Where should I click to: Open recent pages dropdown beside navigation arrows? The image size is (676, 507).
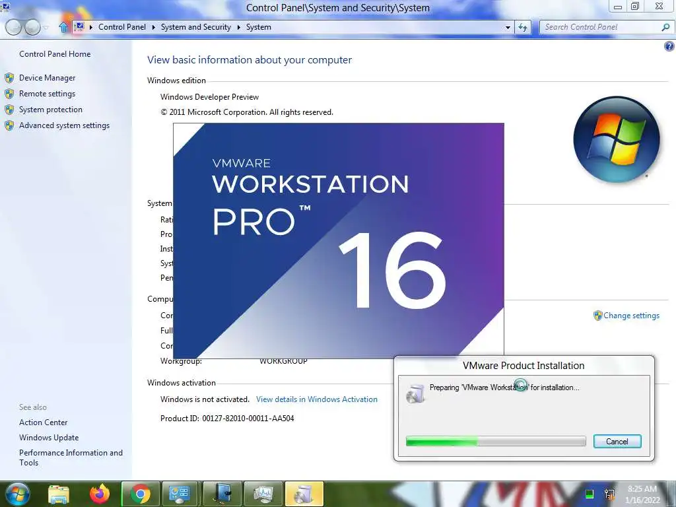(46, 28)
